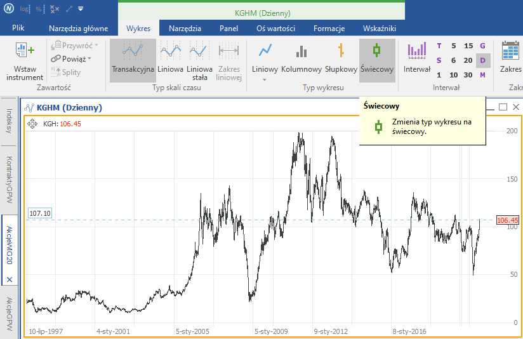Open the Powiąż dropdown

pos(71,59)
